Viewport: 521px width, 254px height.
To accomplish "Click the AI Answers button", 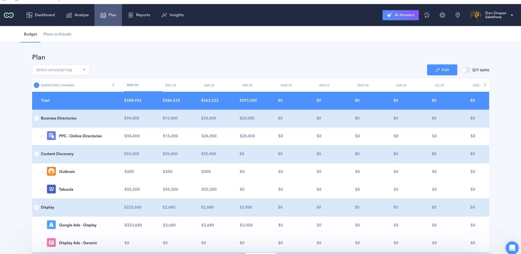I will coord(400,15).
